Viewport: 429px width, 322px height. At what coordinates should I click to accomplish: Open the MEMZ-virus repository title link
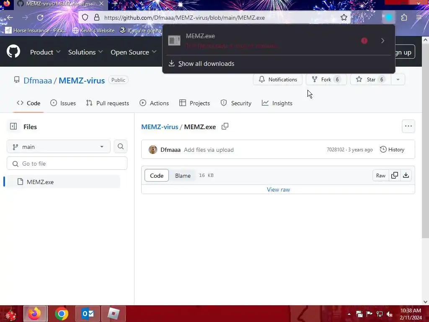(x=82, y=80)
